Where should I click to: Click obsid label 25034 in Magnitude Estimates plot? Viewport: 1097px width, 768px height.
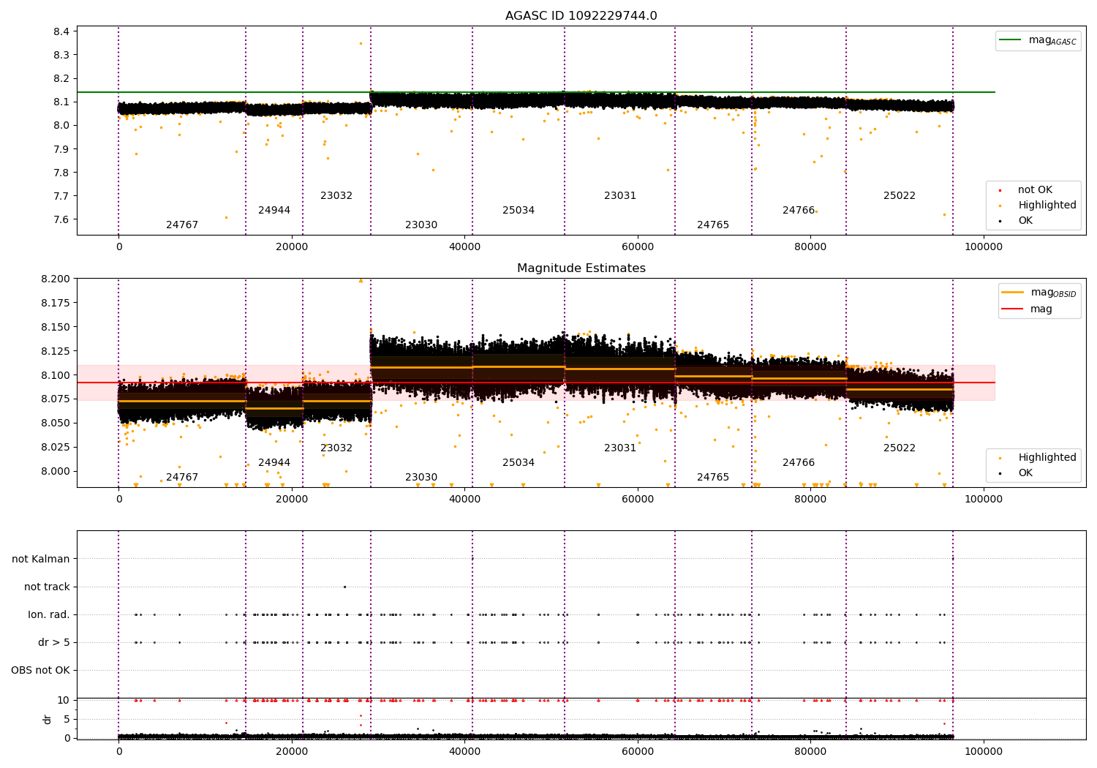(x=519, y=463)
